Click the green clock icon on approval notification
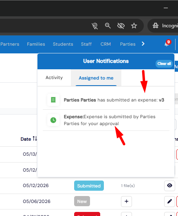The width and height of the screenshot is (178, 216). click(x=53, y=120)
